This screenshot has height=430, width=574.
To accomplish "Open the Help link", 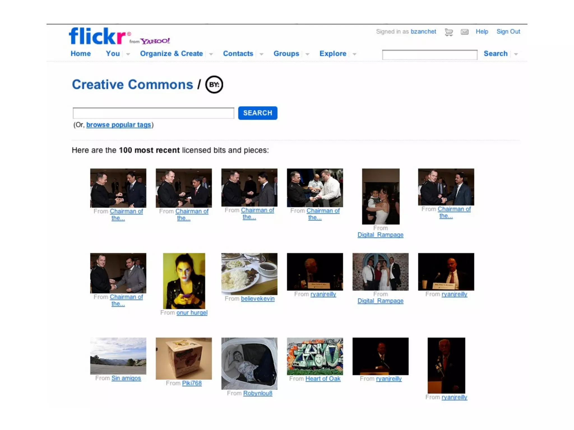I will pos(482,32).
